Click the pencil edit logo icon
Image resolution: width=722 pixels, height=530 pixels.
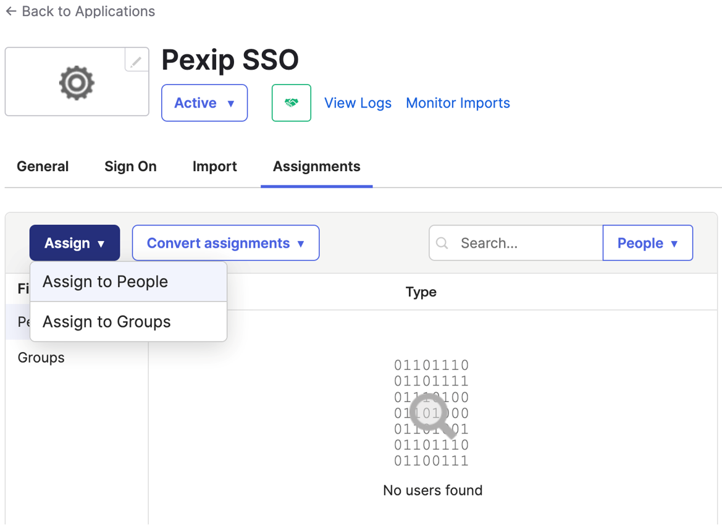click(136, 61)
